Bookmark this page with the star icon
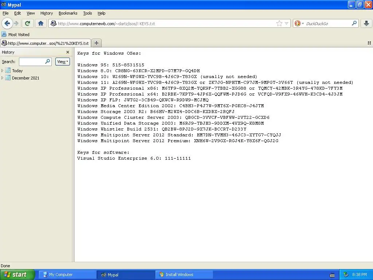Screen dimensions: 373x280 279,23
